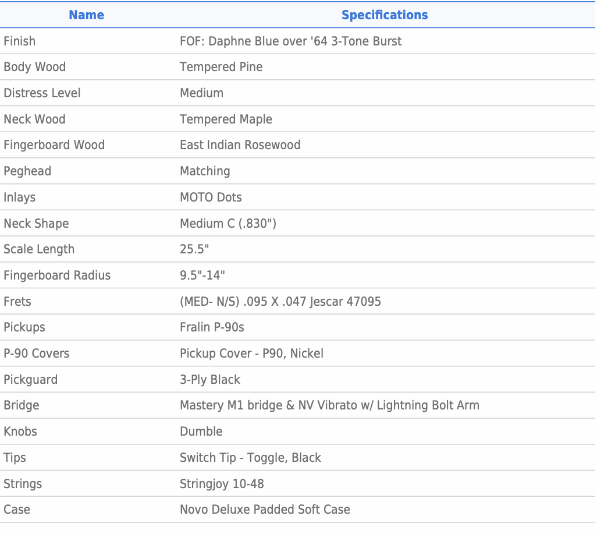Click the Mastery M1 bridge specification
Image resolution: width=597 pixels, height=537 pixels.
tap(329, 405)
